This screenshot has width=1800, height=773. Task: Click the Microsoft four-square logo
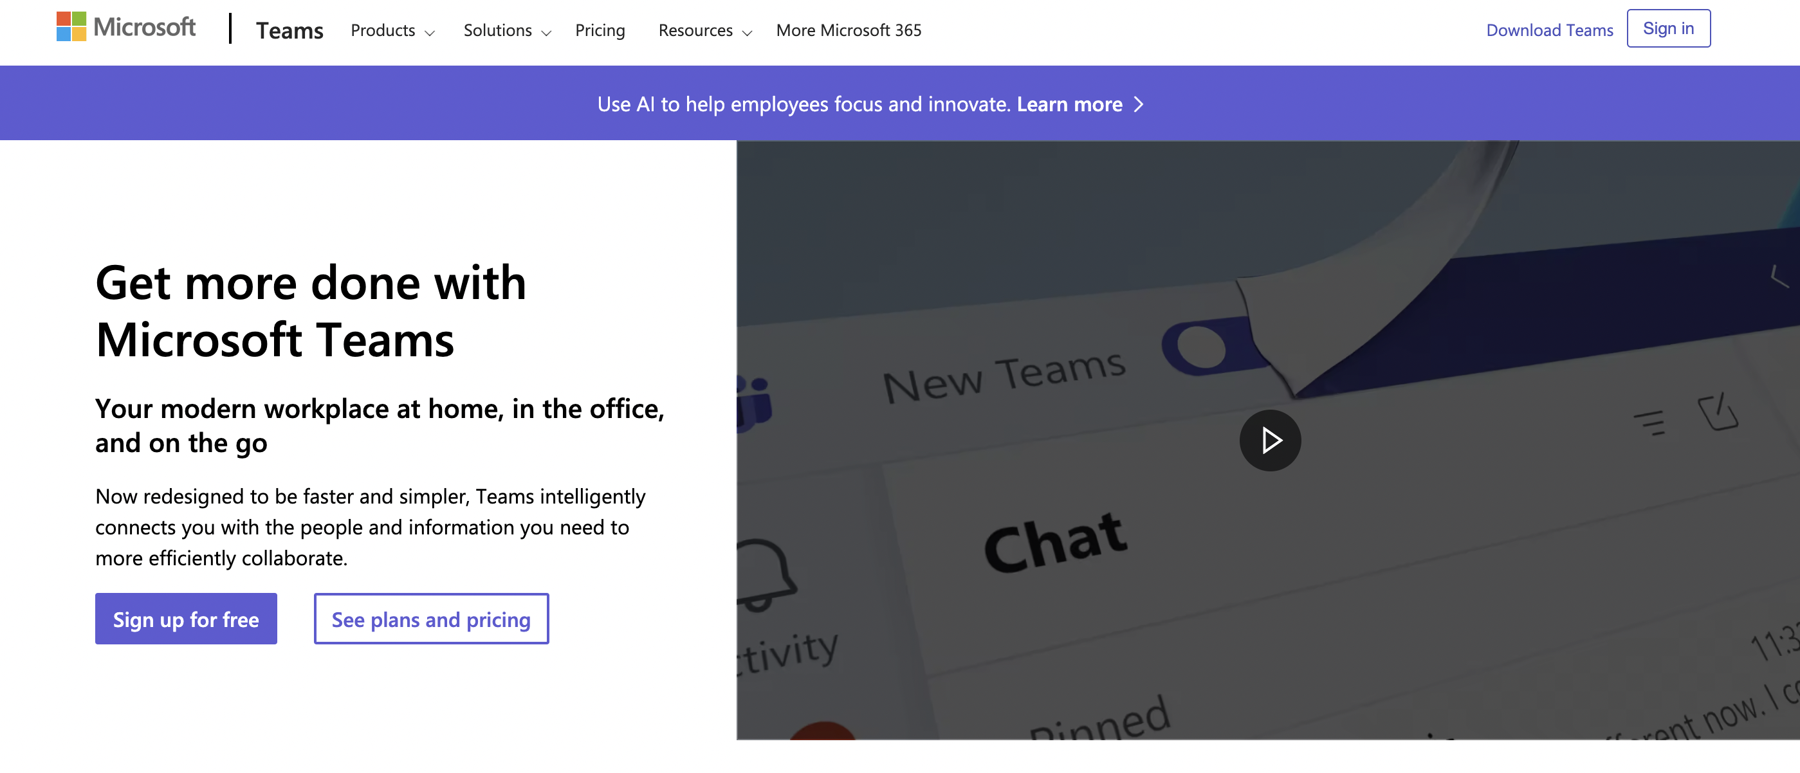(x=71, y=26)
